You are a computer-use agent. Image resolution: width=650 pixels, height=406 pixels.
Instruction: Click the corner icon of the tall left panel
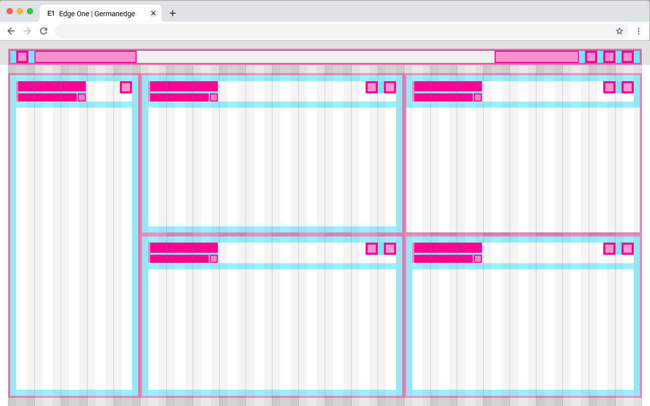pos(126,87)
